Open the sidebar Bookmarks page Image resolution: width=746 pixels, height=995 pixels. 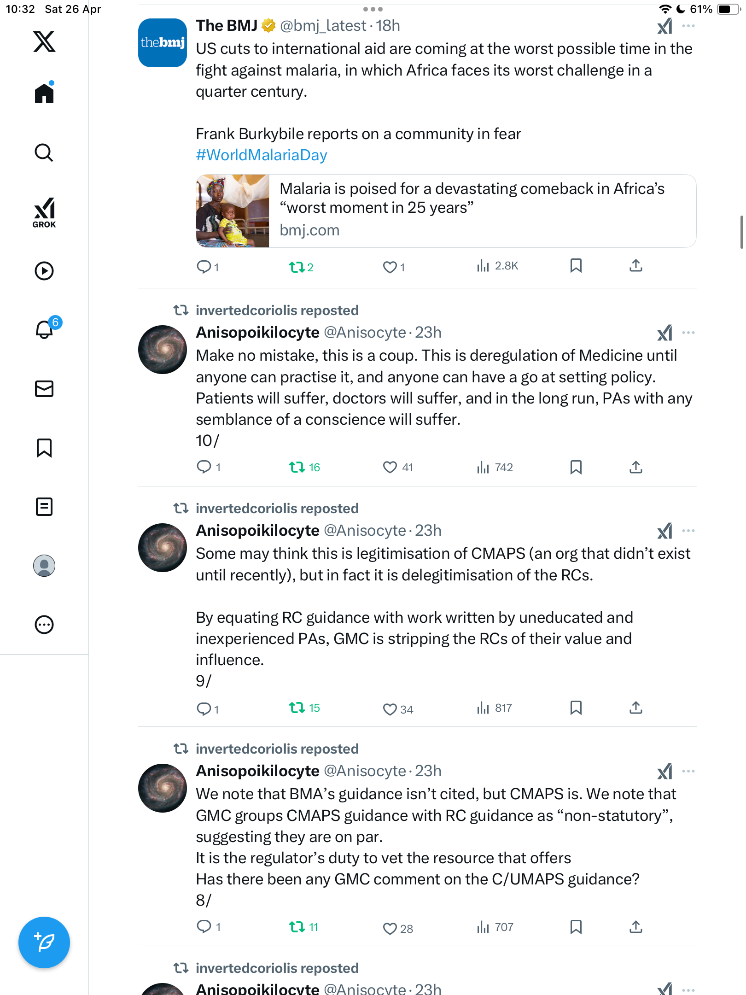[44, 448]
